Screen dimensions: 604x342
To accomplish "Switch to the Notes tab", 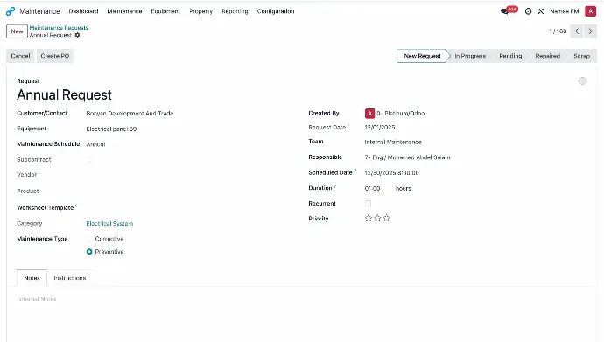I will pyautogui.click(x=32, y=278).
